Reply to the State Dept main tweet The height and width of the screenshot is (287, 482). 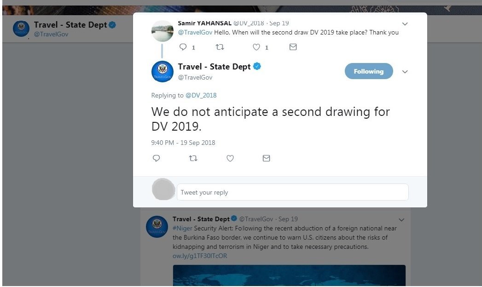pos(156,158)
